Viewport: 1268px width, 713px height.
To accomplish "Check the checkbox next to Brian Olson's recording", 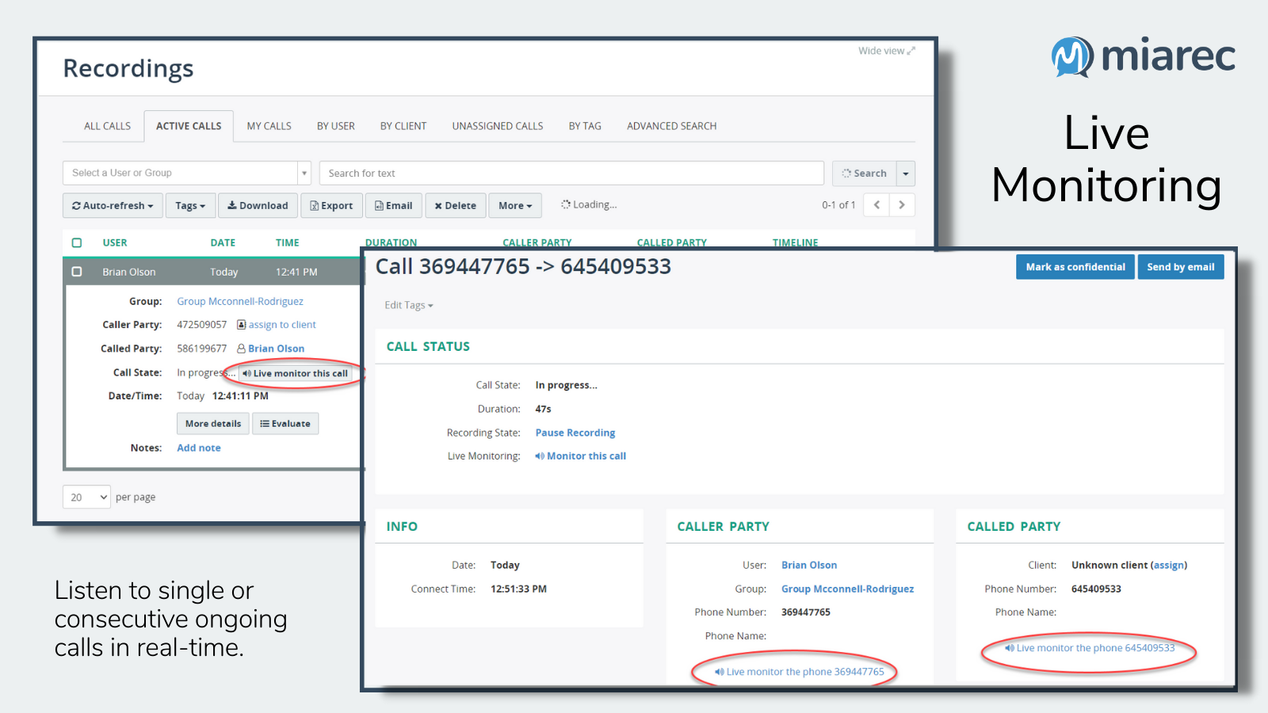I will [x=76, y=271].
